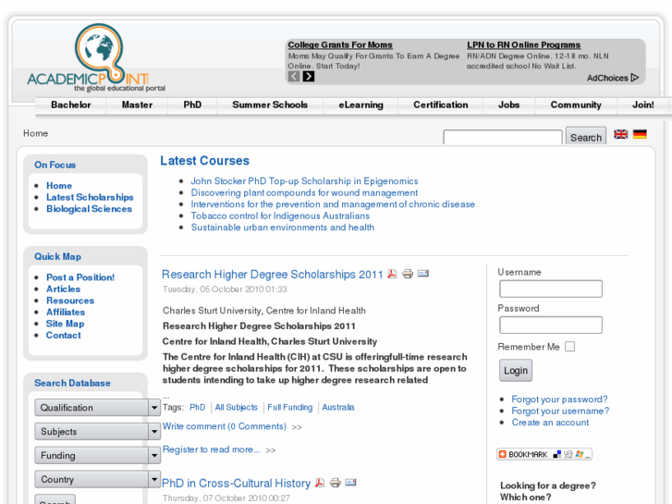Screen dimensions: 672x504
Task: Email the Research Higher Degree Scholarships article
Action: pyautogui.click(x=423, y=273)
